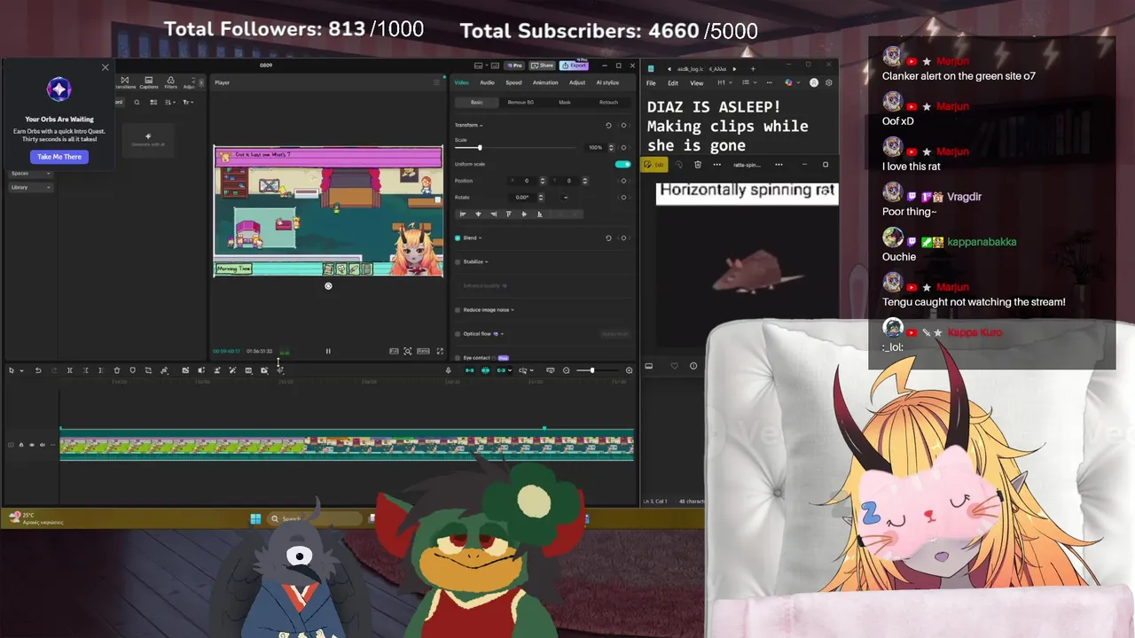Click the timeline zoom in magnifier
Image resolution: width=1135 pixels, height=638 pixels.
[x=630, y=370]
